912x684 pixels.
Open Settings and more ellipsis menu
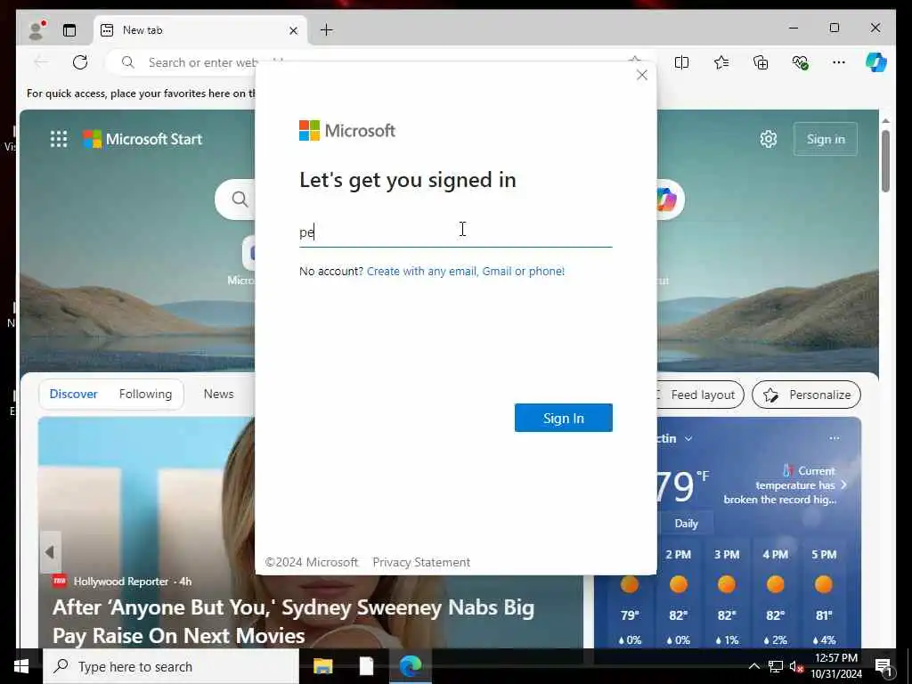(x=839, y=62)
